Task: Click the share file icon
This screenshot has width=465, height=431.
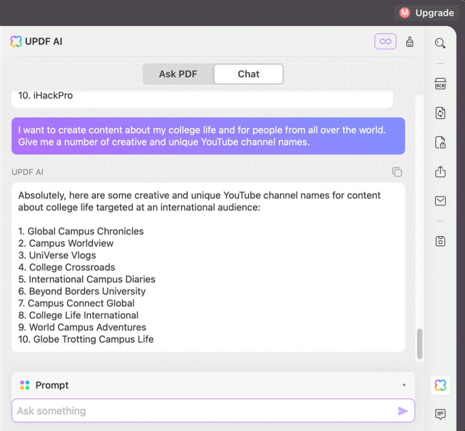Action: (440, 172)
